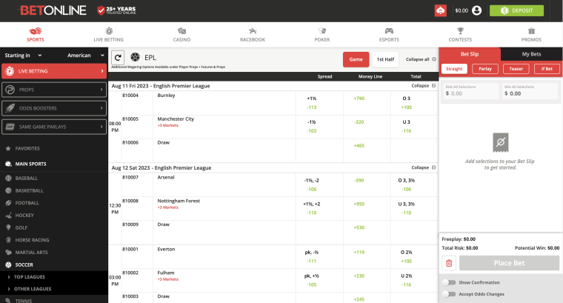Pick Arsenal money line -390

pyautogui.click(x=359, y=181)
